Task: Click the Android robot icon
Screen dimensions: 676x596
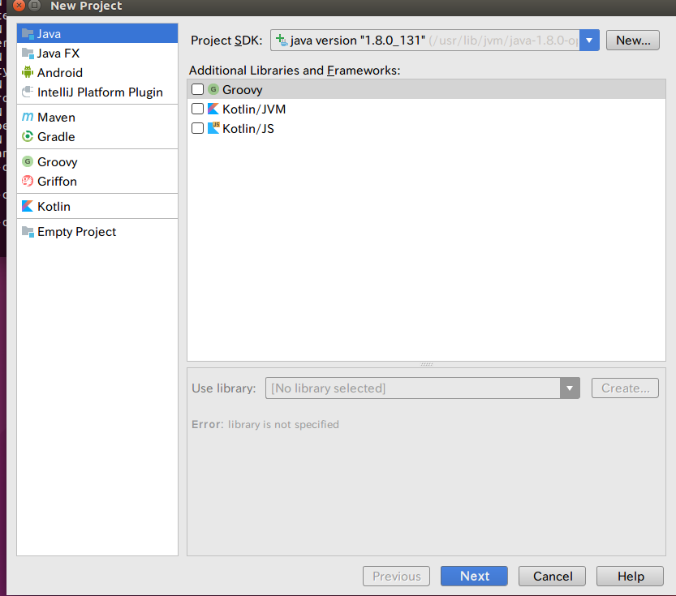Action: pos(28,72)
